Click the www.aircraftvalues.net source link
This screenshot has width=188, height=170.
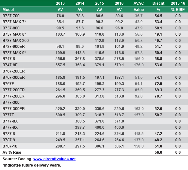55,159
